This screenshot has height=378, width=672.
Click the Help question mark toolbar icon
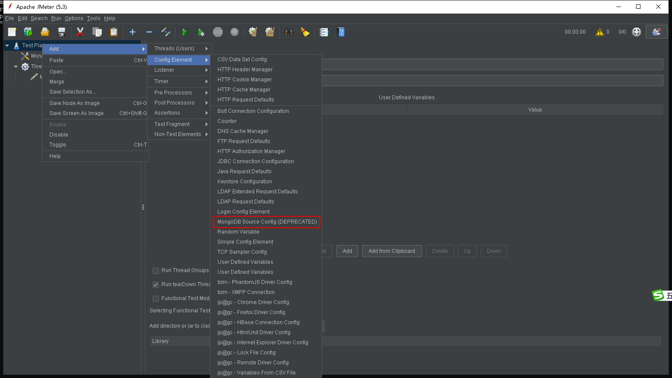click(x=341, y=32)
